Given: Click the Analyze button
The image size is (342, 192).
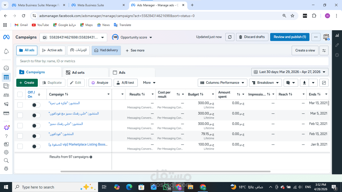Looking at the screenshot, I should pyautogui.click(x=100, y=83).
